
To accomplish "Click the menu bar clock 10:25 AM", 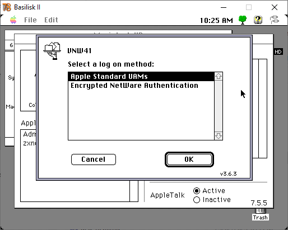I will coord(216,20).
